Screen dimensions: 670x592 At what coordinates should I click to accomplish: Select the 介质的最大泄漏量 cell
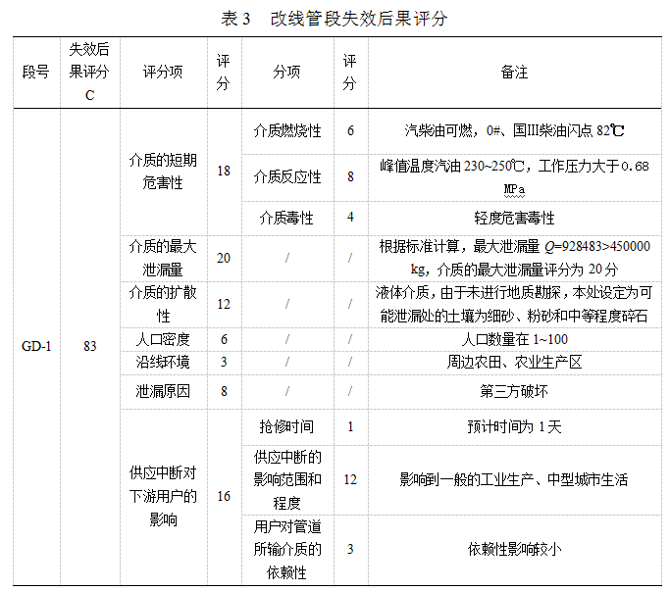click(x=163, y=257)
